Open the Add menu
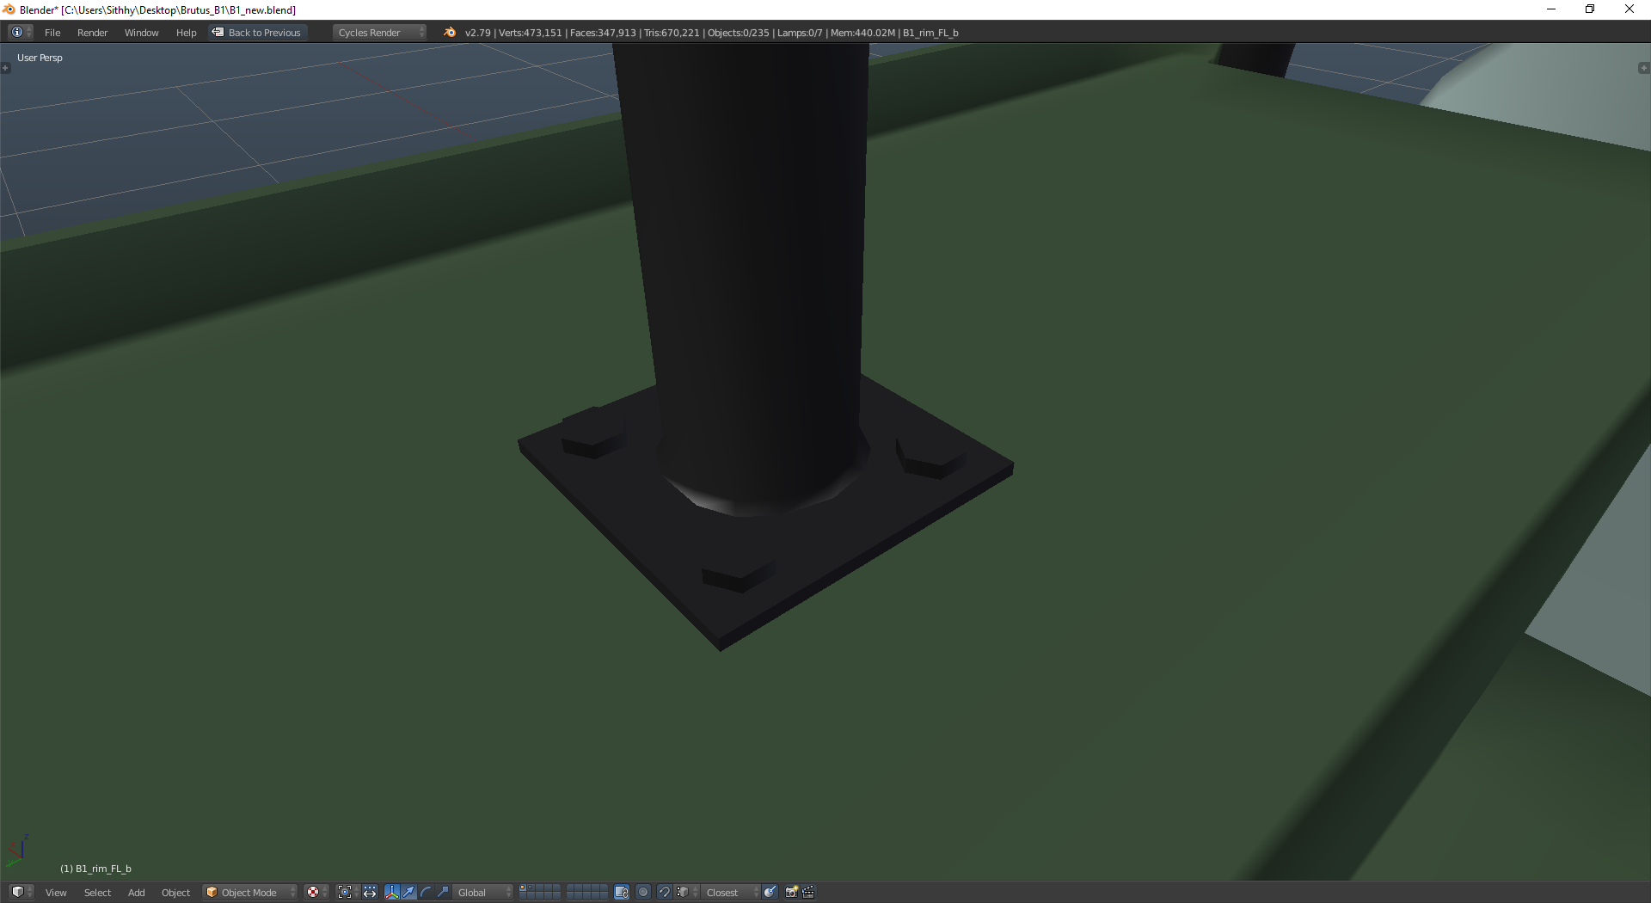The height and width of the screenshot is (903, 1651). pyautogui.click(x=136, y=893)
